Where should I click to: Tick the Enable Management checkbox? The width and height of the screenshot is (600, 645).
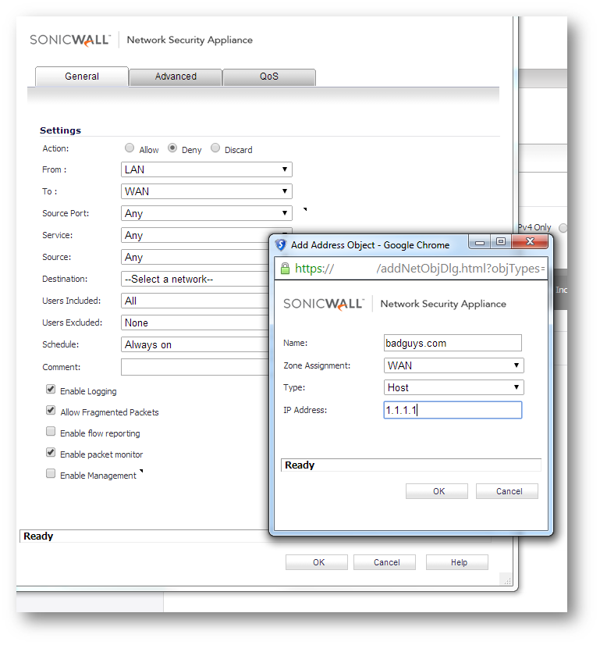(51, 474)
